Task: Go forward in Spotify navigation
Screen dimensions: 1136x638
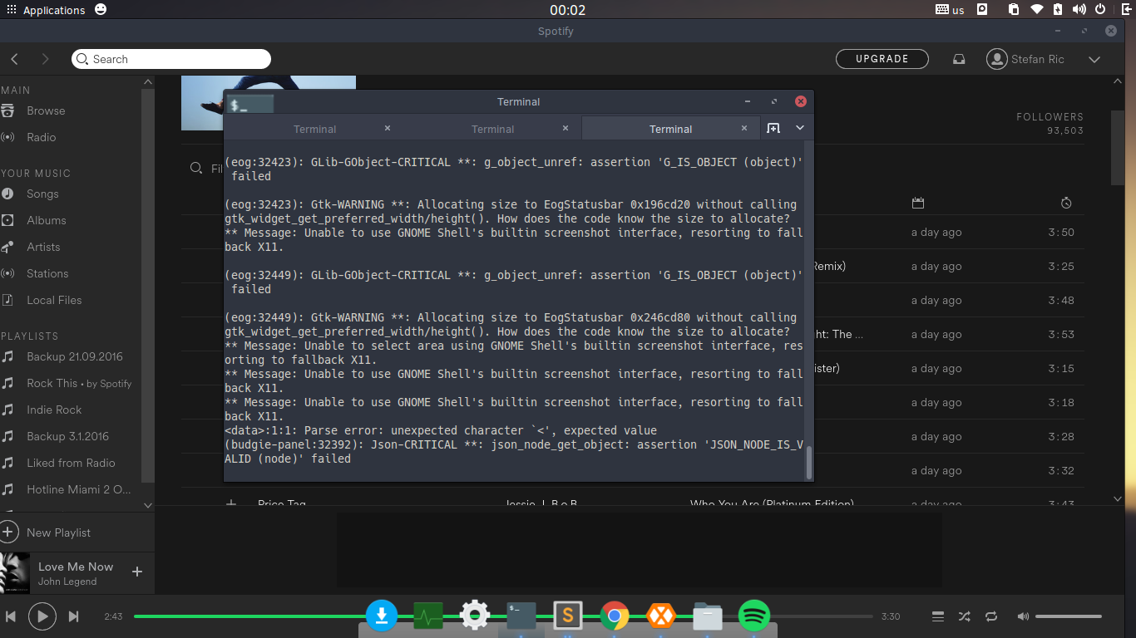Action: pos(45,59)
